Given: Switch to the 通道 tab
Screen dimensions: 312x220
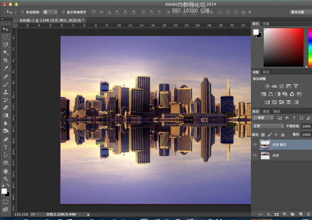Looking at the screenshot, I should [x=266, y=111].
